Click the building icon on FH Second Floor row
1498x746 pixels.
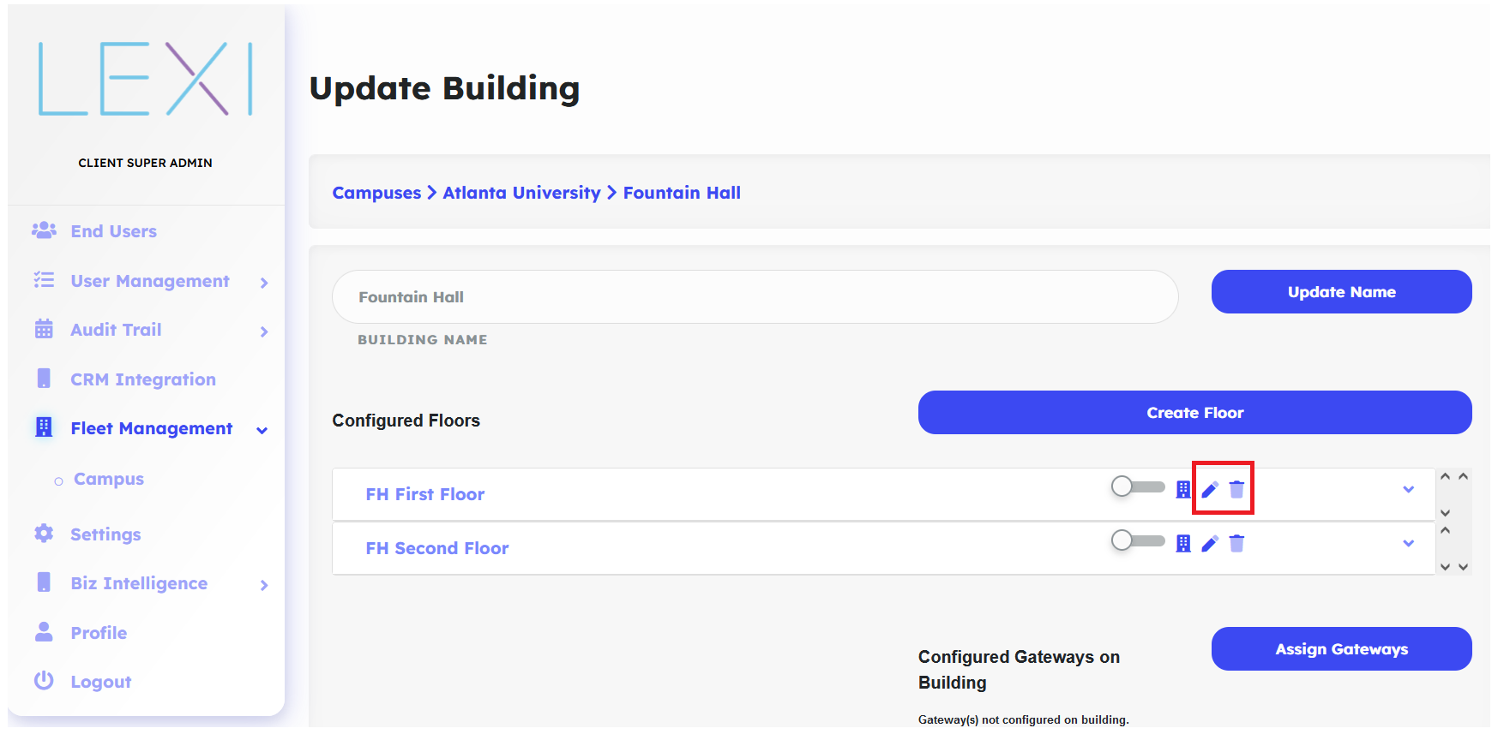point(1183,544)
